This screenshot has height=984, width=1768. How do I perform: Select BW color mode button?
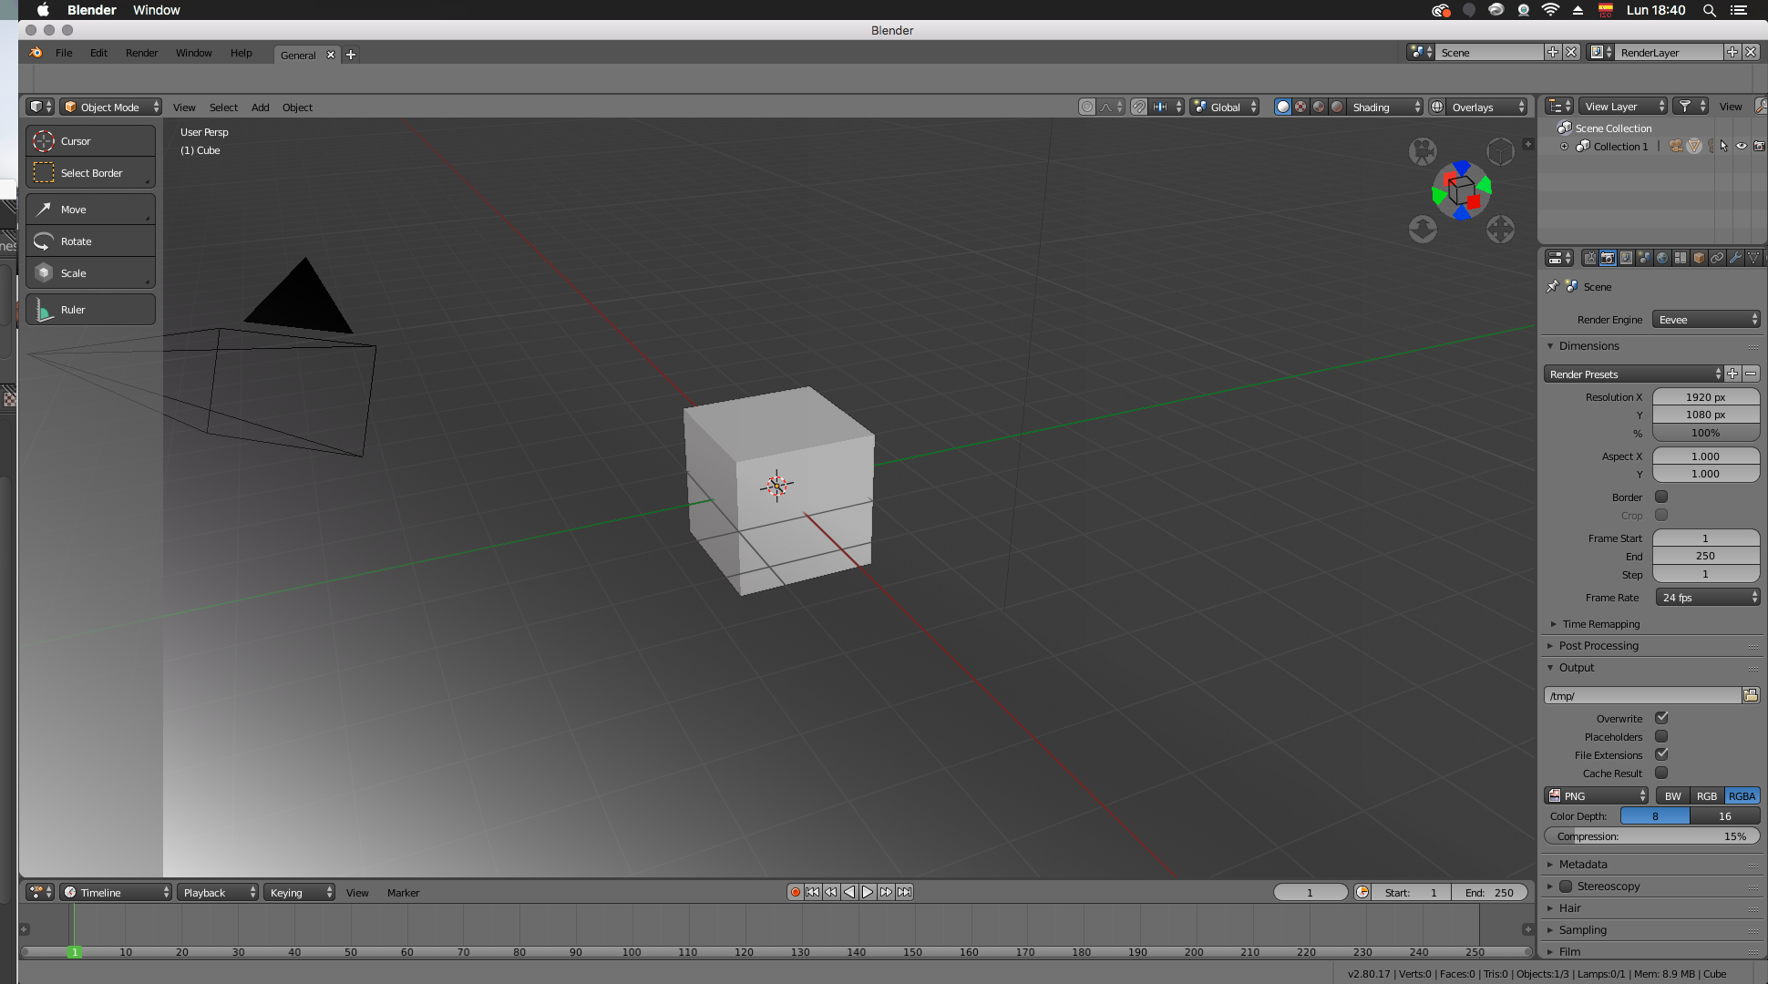1672,795
